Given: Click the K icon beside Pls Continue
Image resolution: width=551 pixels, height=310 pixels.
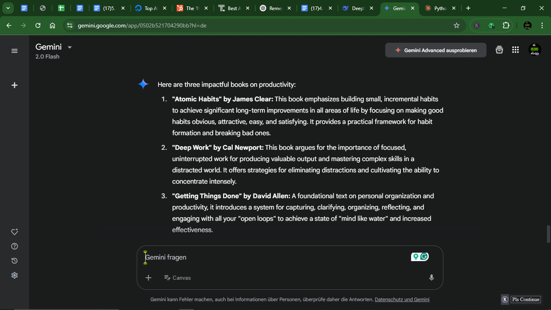Looking at the screenshot, I should click(x=505, y=300).
